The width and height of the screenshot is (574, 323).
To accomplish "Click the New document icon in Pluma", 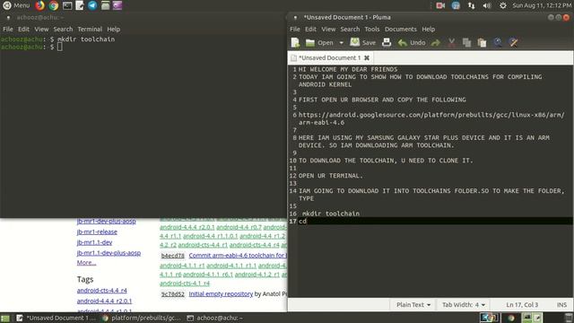I will [x=295, y=42].
